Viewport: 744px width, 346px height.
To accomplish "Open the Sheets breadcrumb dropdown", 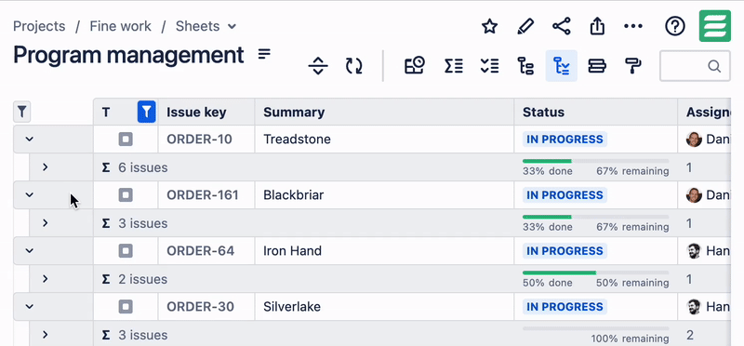I will pyautogui.click(x=206, y=26).
